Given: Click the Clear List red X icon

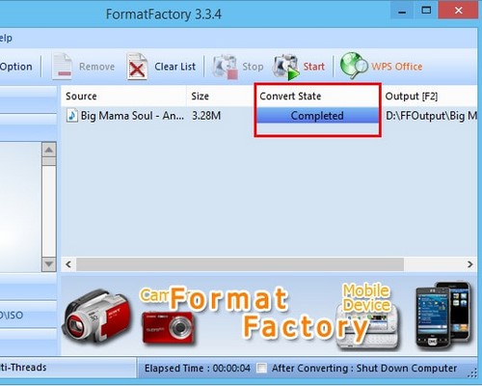Looking at the screenshot, I should pyautogui.click(x=137, y=67).
